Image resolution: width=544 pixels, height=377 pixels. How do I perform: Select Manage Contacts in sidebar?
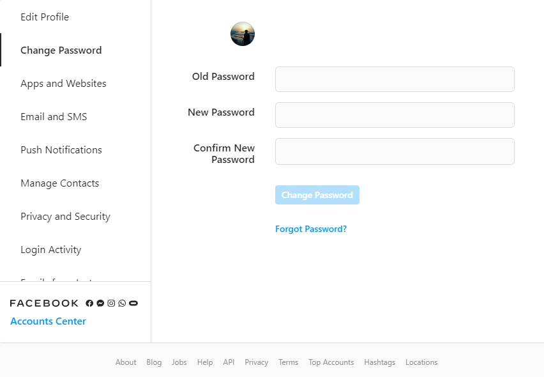coord(60,183)
